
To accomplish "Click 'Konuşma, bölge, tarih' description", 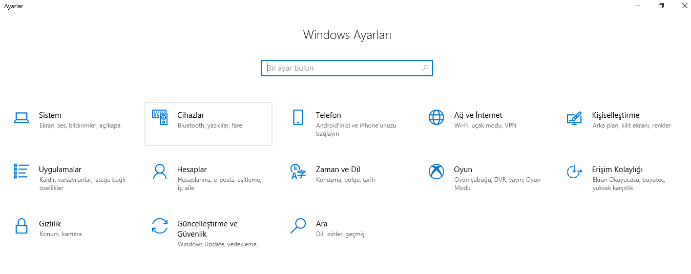I will 345,180.
